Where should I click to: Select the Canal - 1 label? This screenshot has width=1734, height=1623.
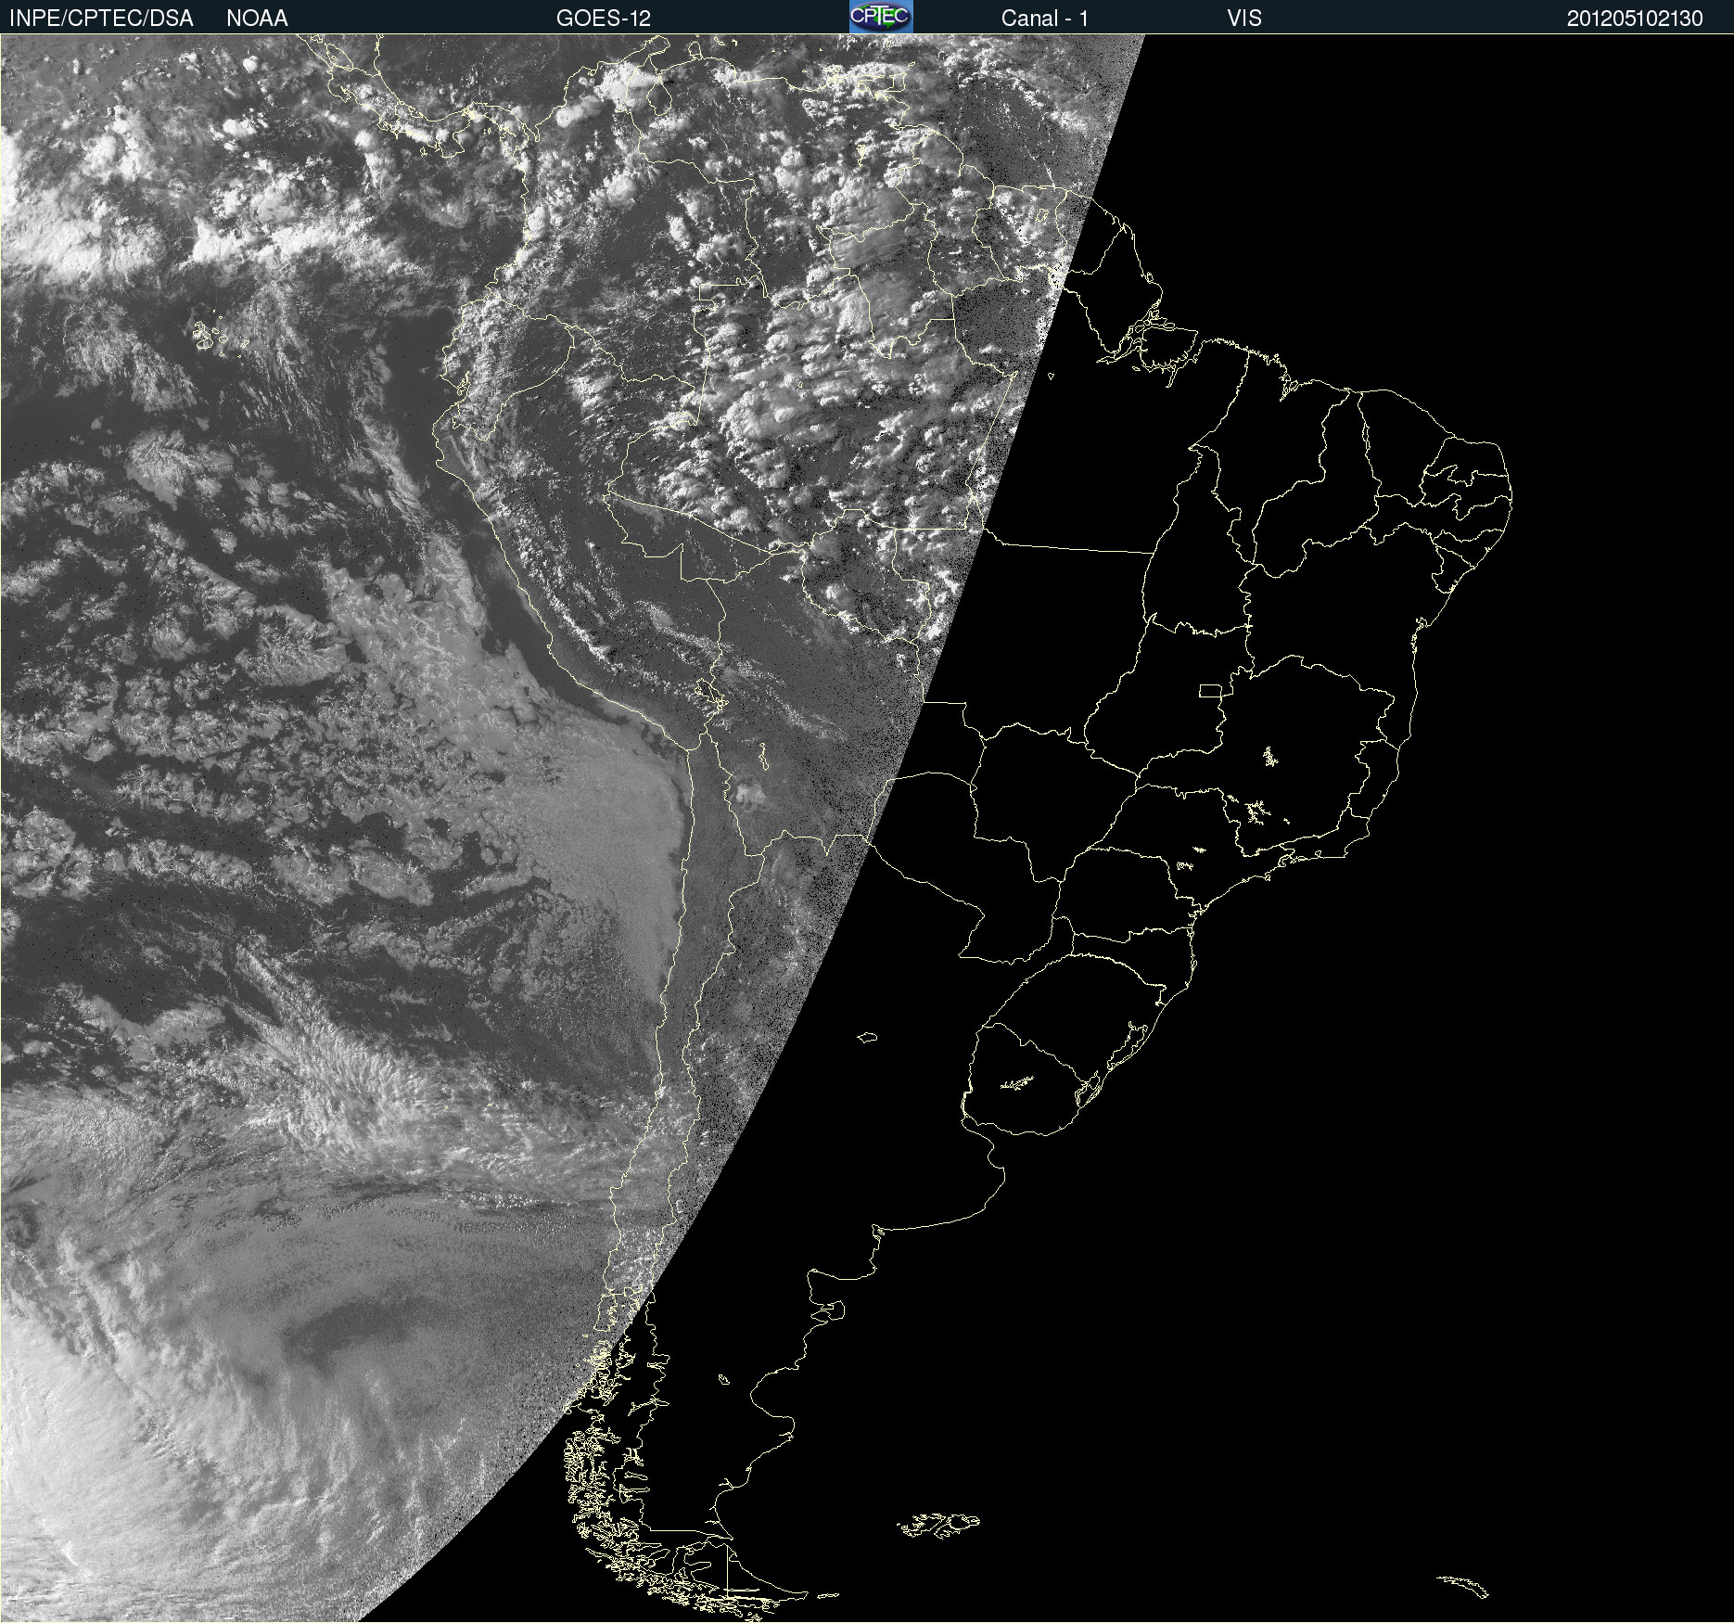tap(1045, 19)
